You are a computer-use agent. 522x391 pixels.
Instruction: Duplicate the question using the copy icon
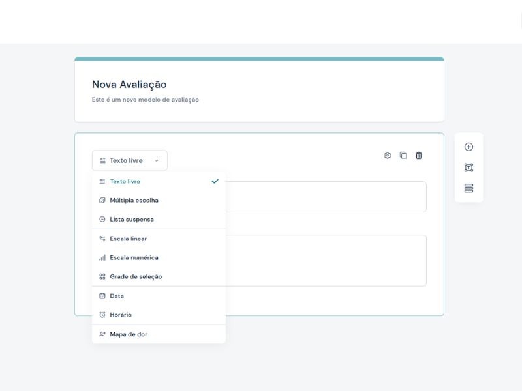[403, 156]
